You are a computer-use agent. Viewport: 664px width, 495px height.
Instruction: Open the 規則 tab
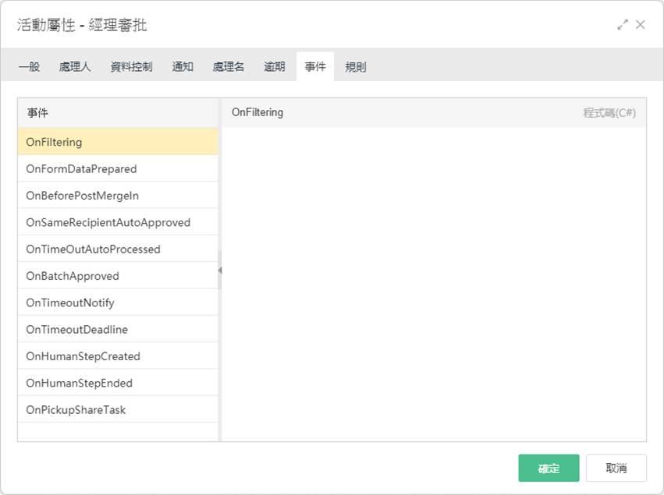coord(355,67)
